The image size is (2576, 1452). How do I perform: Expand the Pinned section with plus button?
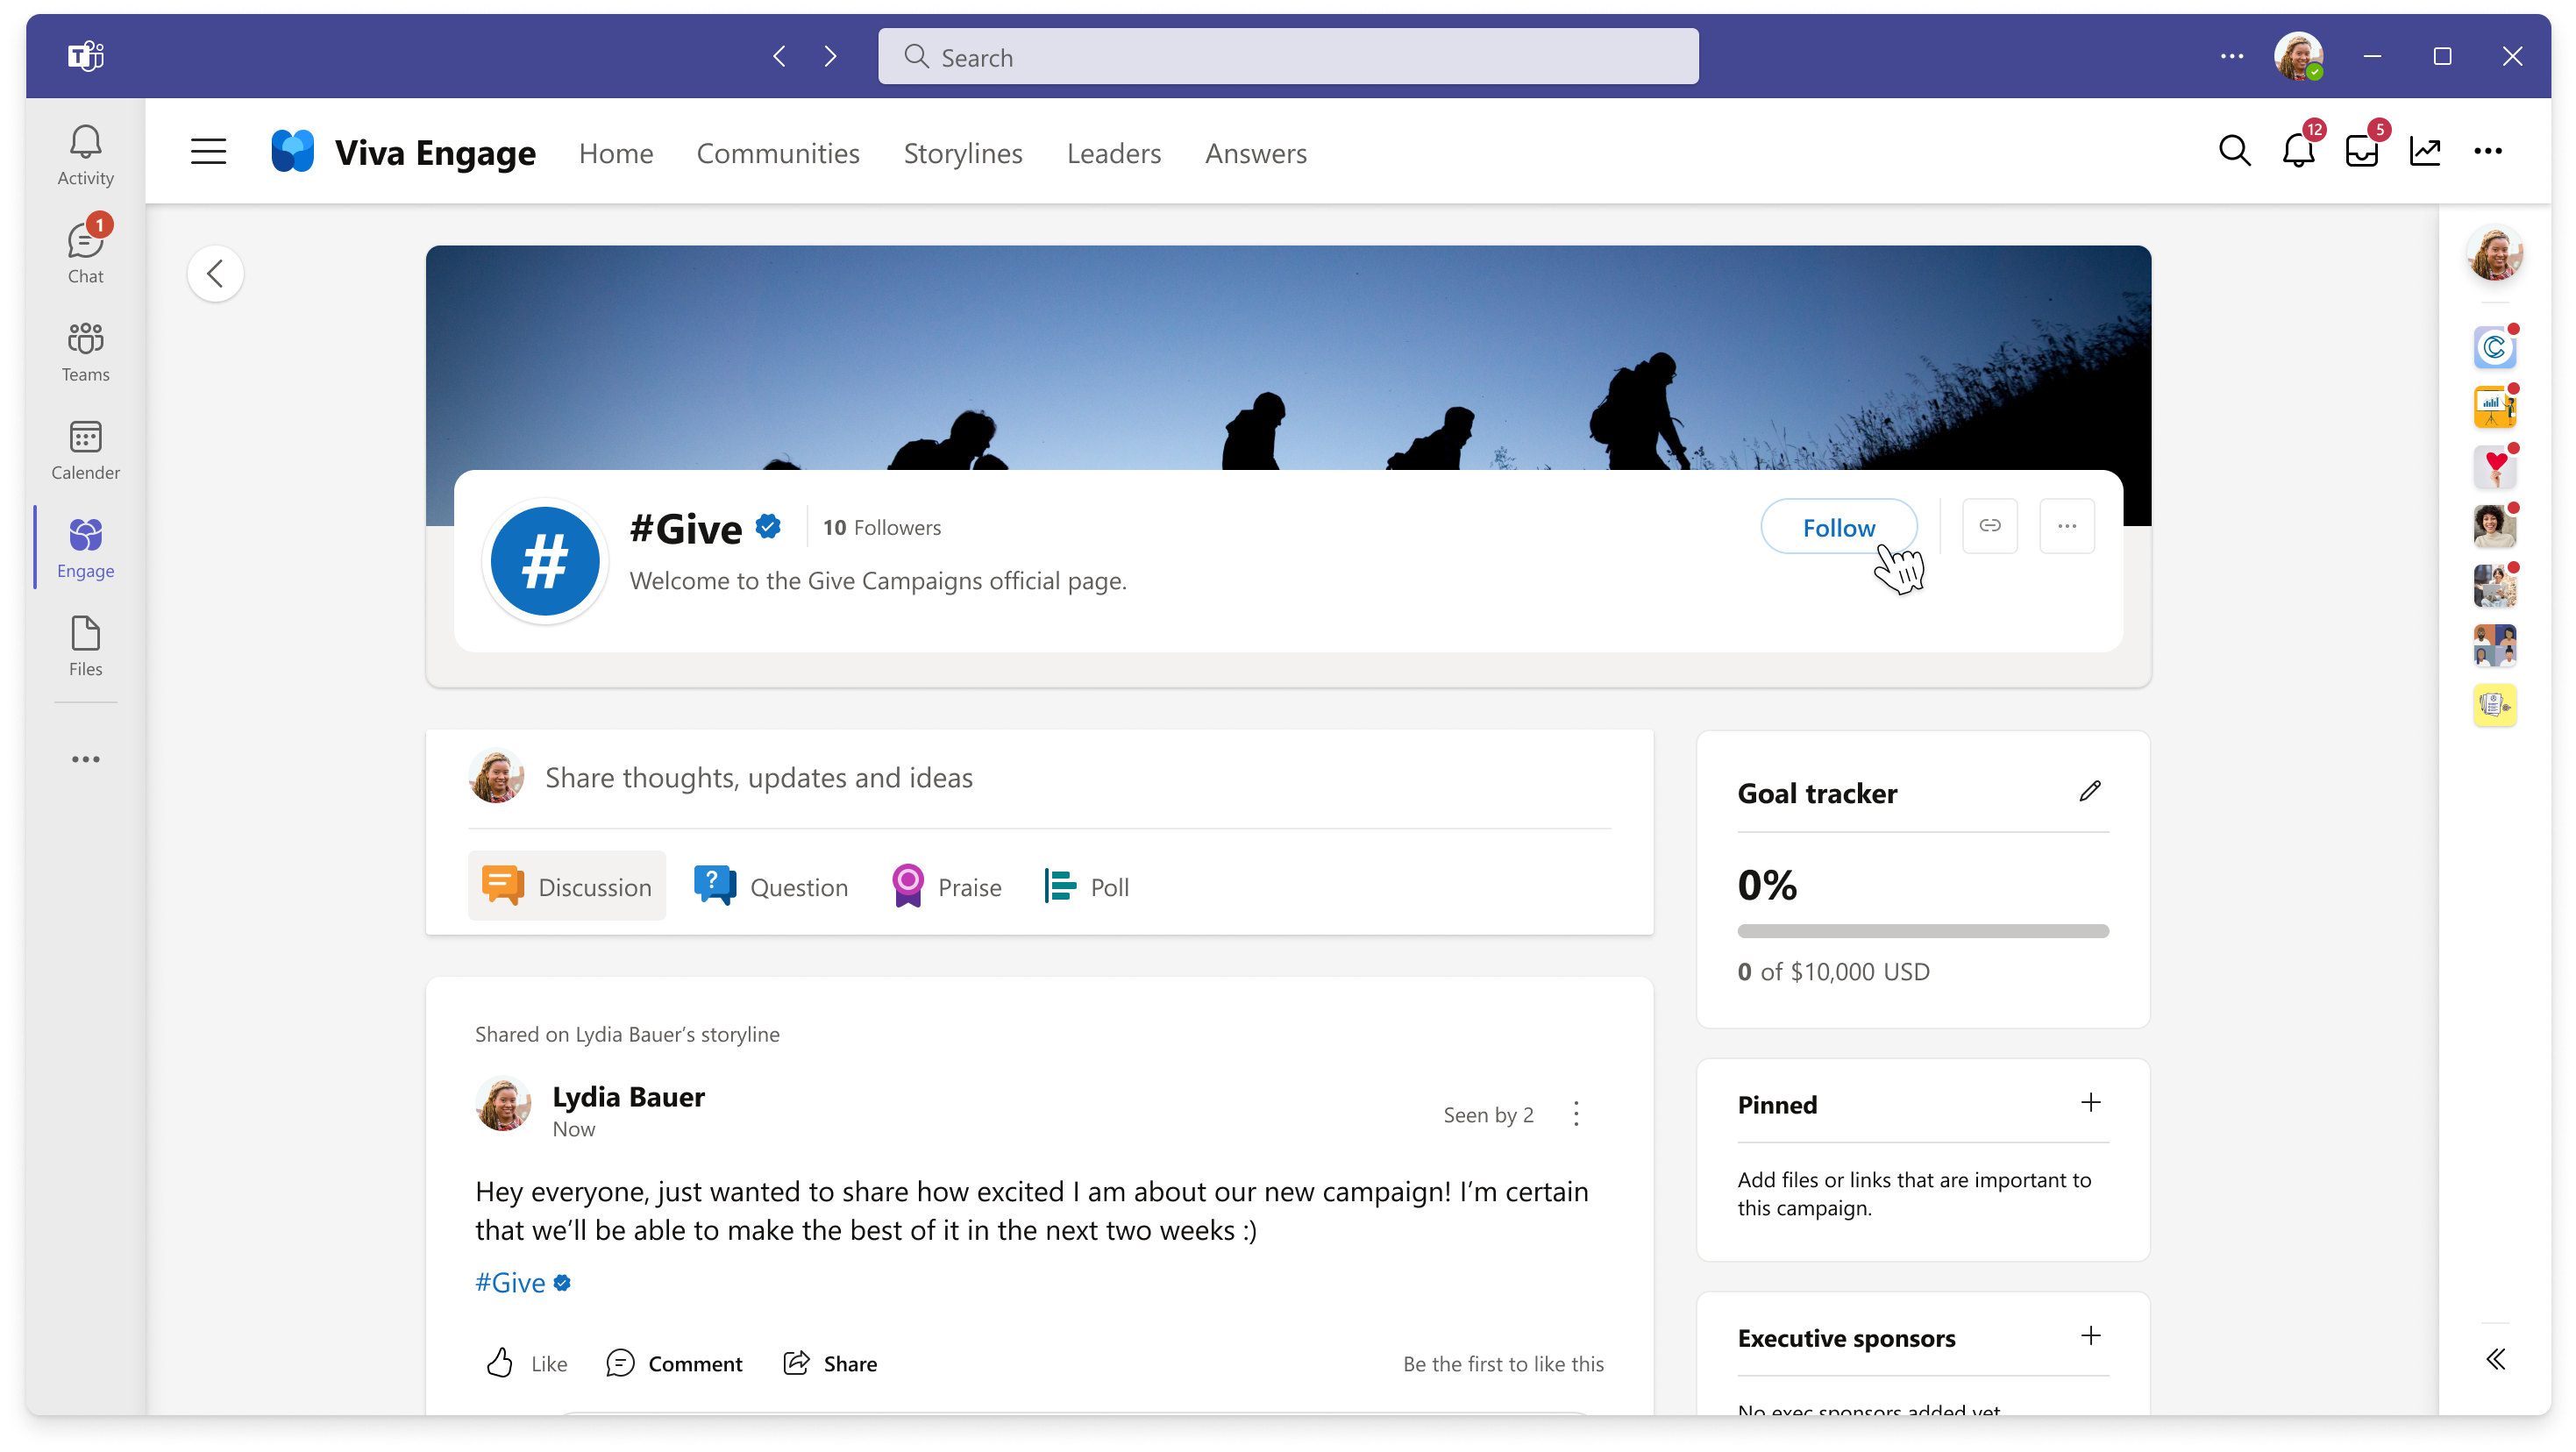[x=2089, y=1102]
